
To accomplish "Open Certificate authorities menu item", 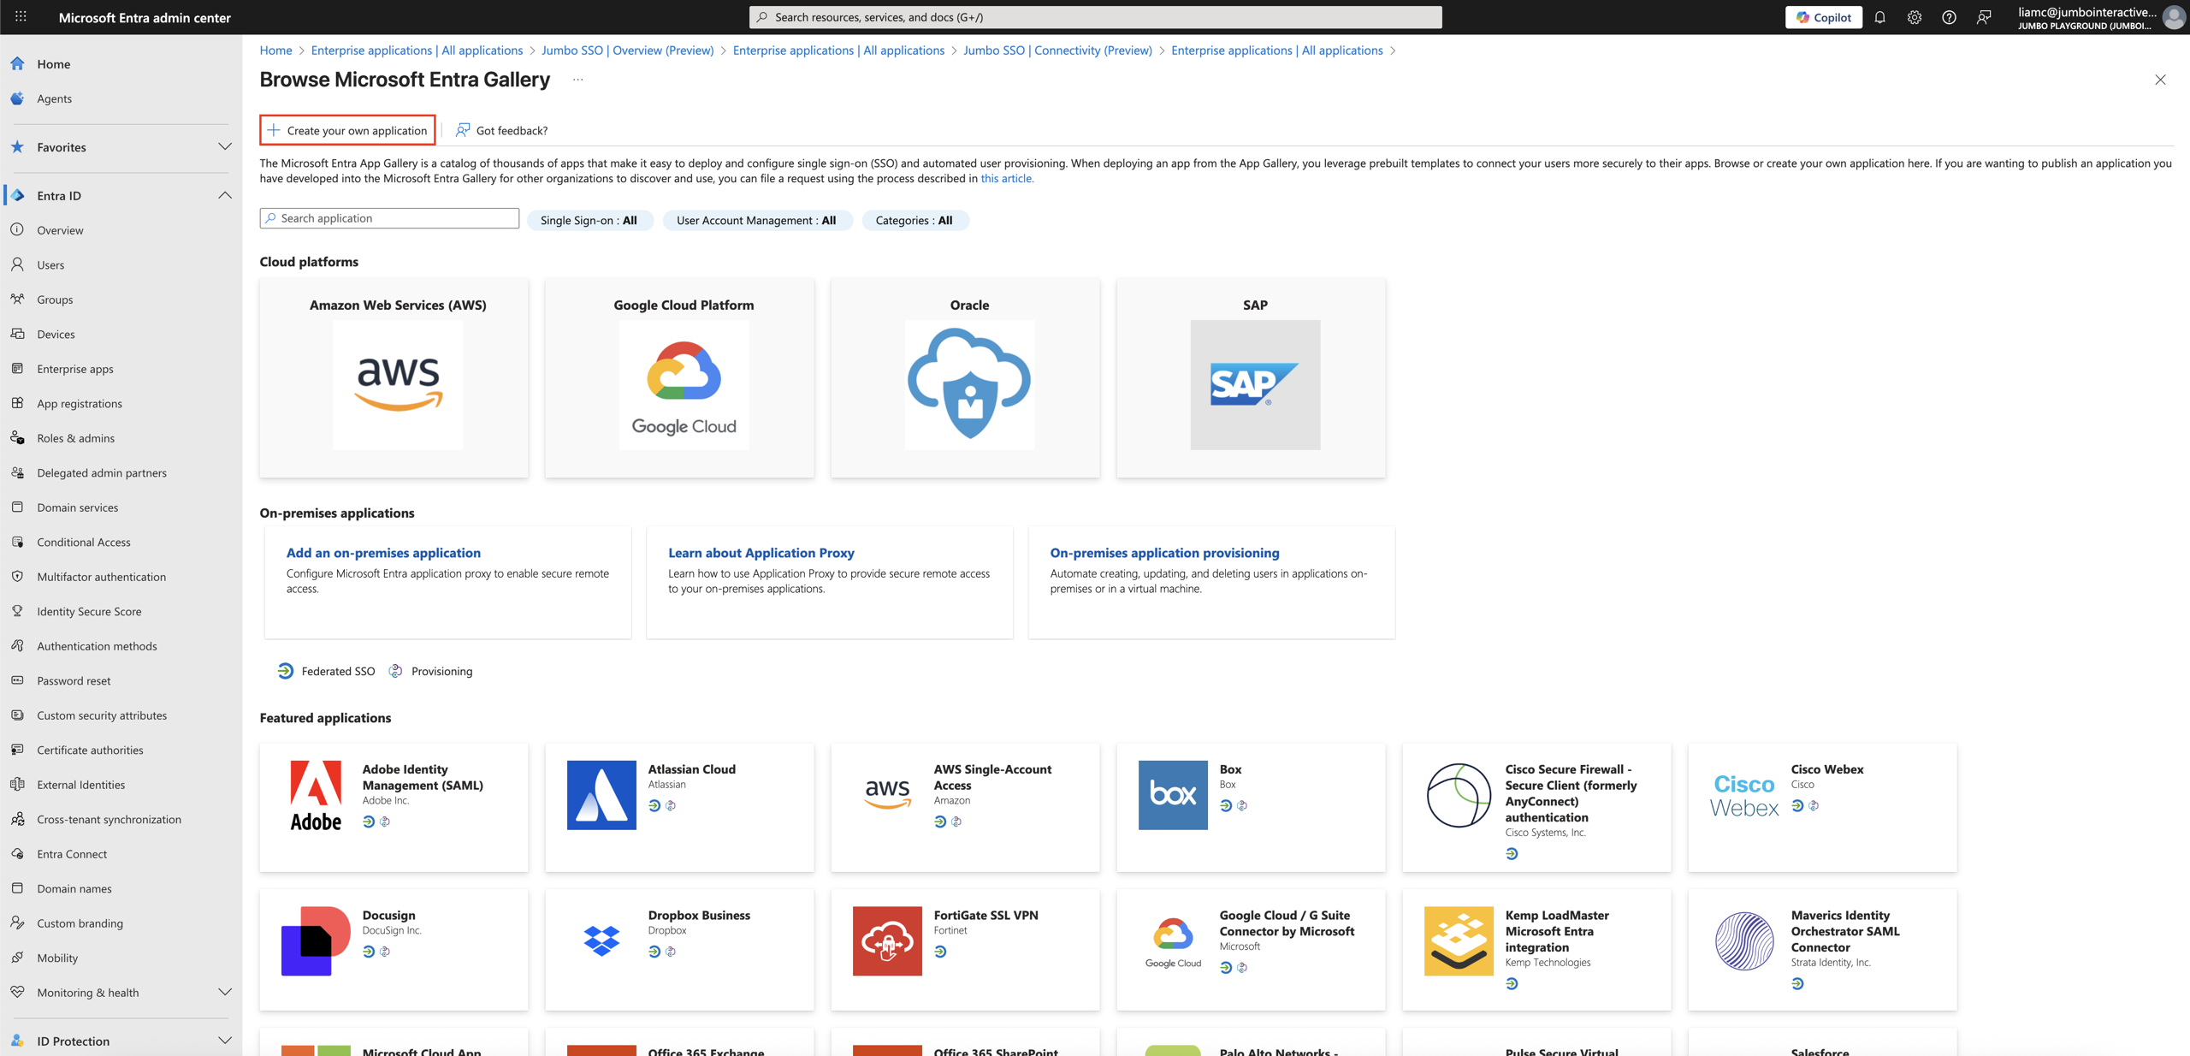I will click(x=90, y=750).
